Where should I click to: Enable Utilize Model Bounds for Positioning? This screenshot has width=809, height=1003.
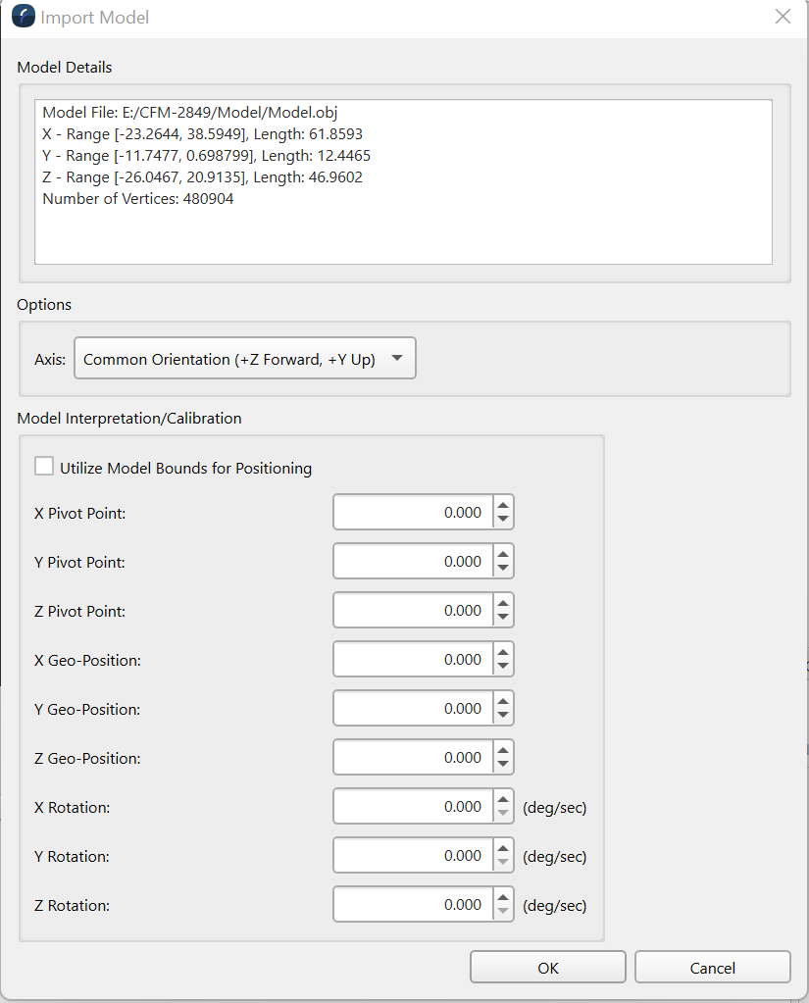click(44, 467)
